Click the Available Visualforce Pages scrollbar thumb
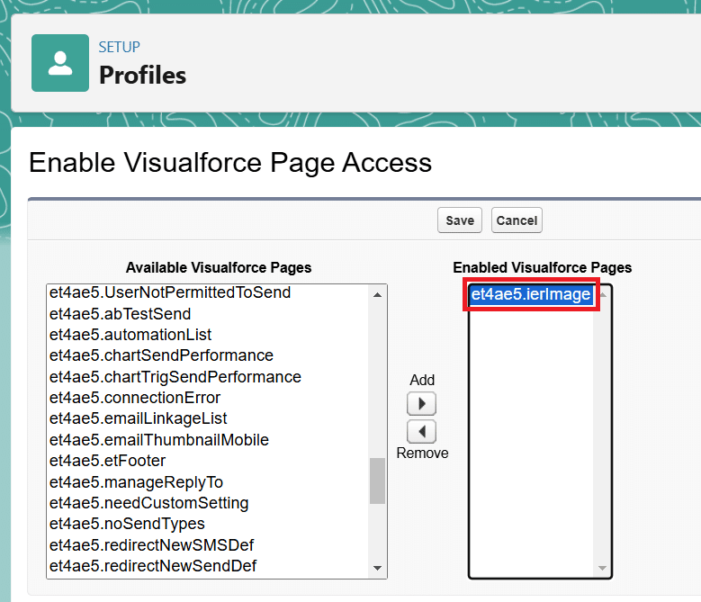Image resolution: width=701 pixels, height=602 pixels. pyautogui.click(x=377, y=481)
